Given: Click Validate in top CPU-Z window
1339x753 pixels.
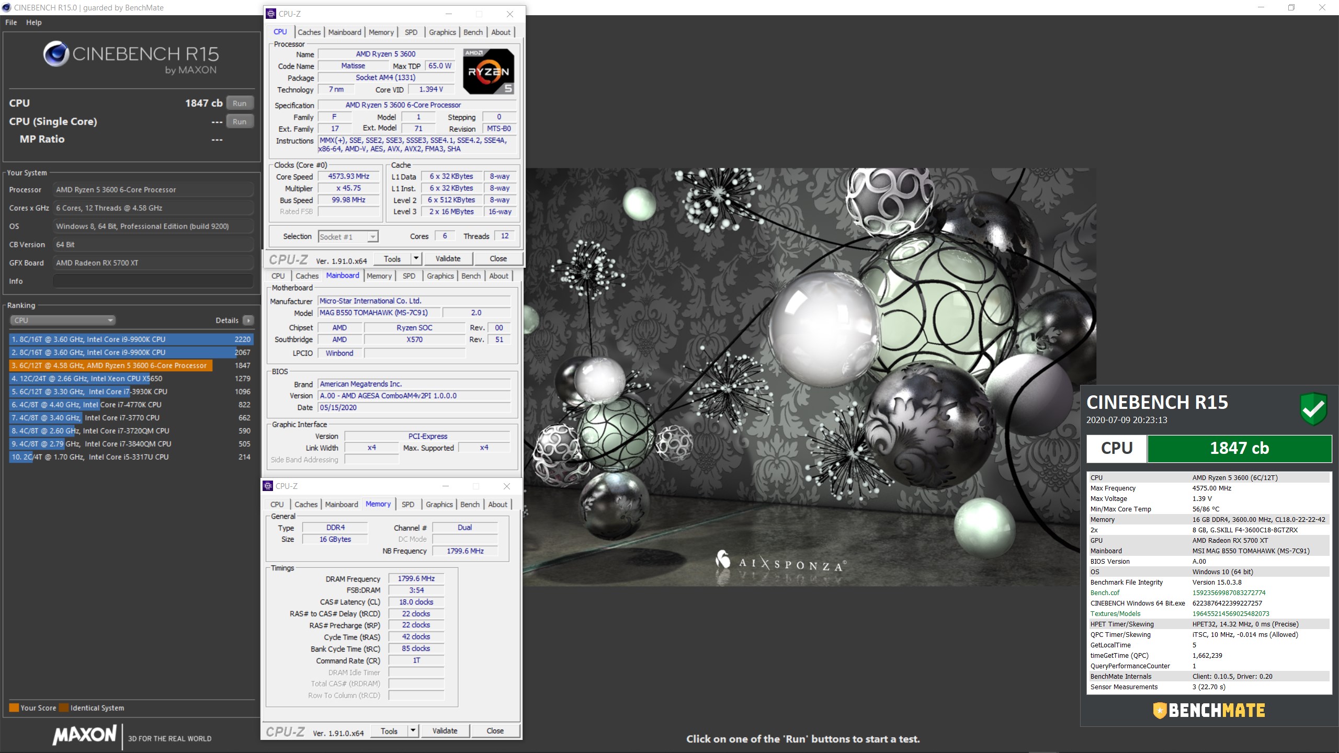Looking at the screenshot, I should click(448, 258).
